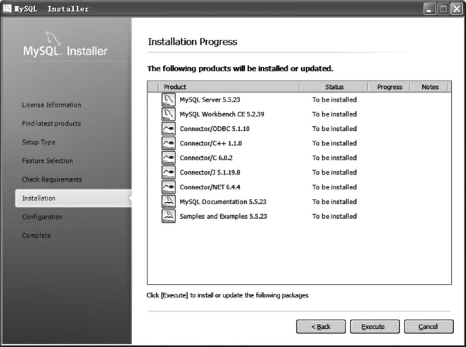Select the MySQL Server 5.5.23 row text
Screen dimensions: 466x347
[x=210, y=100]
